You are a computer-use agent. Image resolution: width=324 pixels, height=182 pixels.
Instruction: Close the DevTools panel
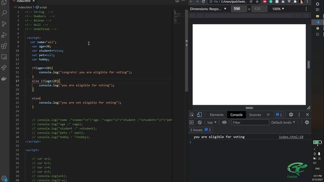pos(307,115)
